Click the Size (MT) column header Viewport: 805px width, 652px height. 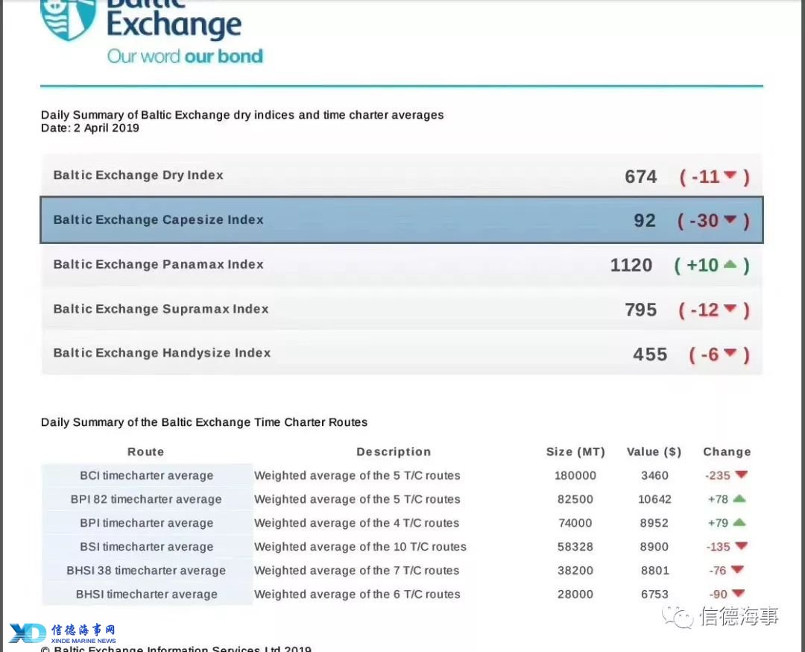(575, 451)
